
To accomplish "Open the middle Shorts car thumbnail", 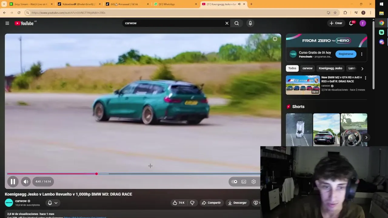I will (x=326, y=130).
